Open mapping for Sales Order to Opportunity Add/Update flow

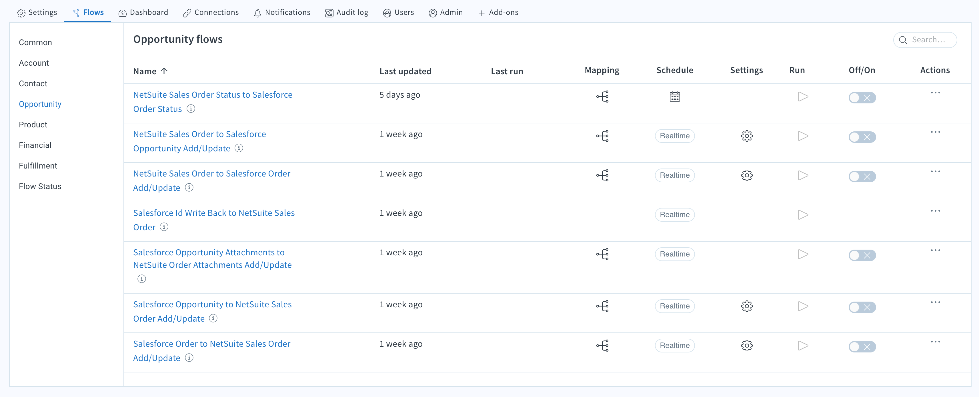point(602,136)
